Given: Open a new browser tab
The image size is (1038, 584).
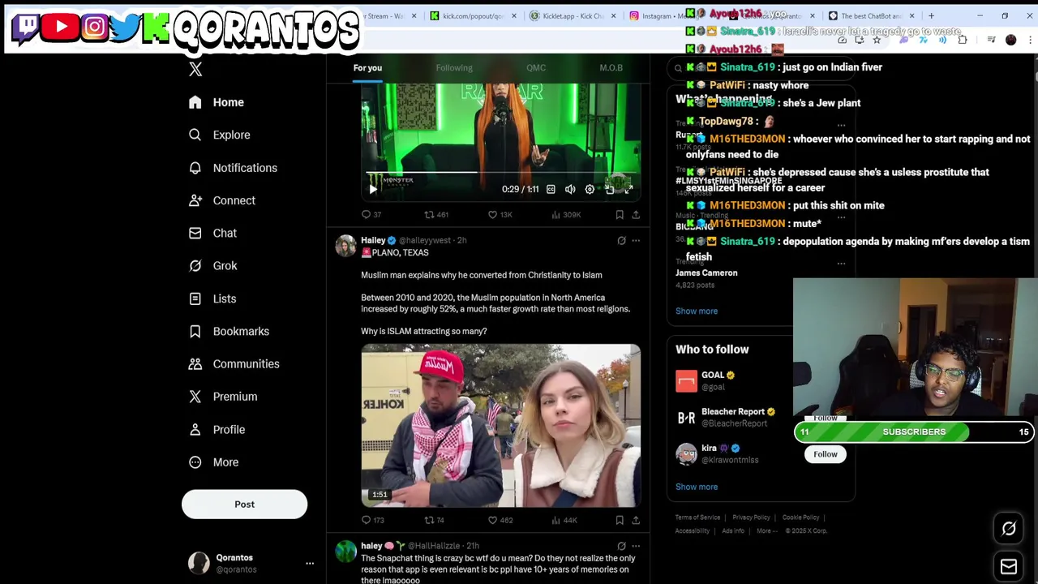Looking at the screenshot, I should tap(931, 15).
